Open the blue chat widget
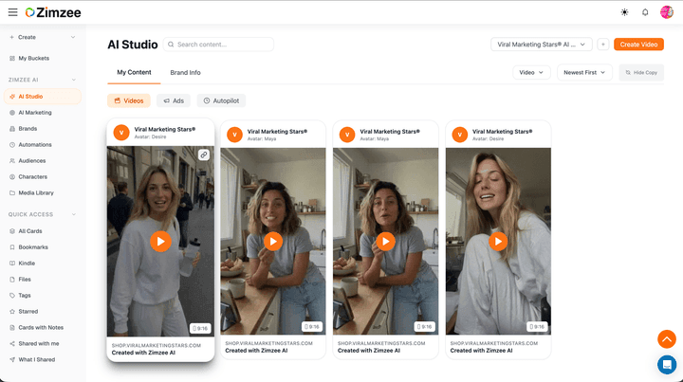 (x=667, y=365)
